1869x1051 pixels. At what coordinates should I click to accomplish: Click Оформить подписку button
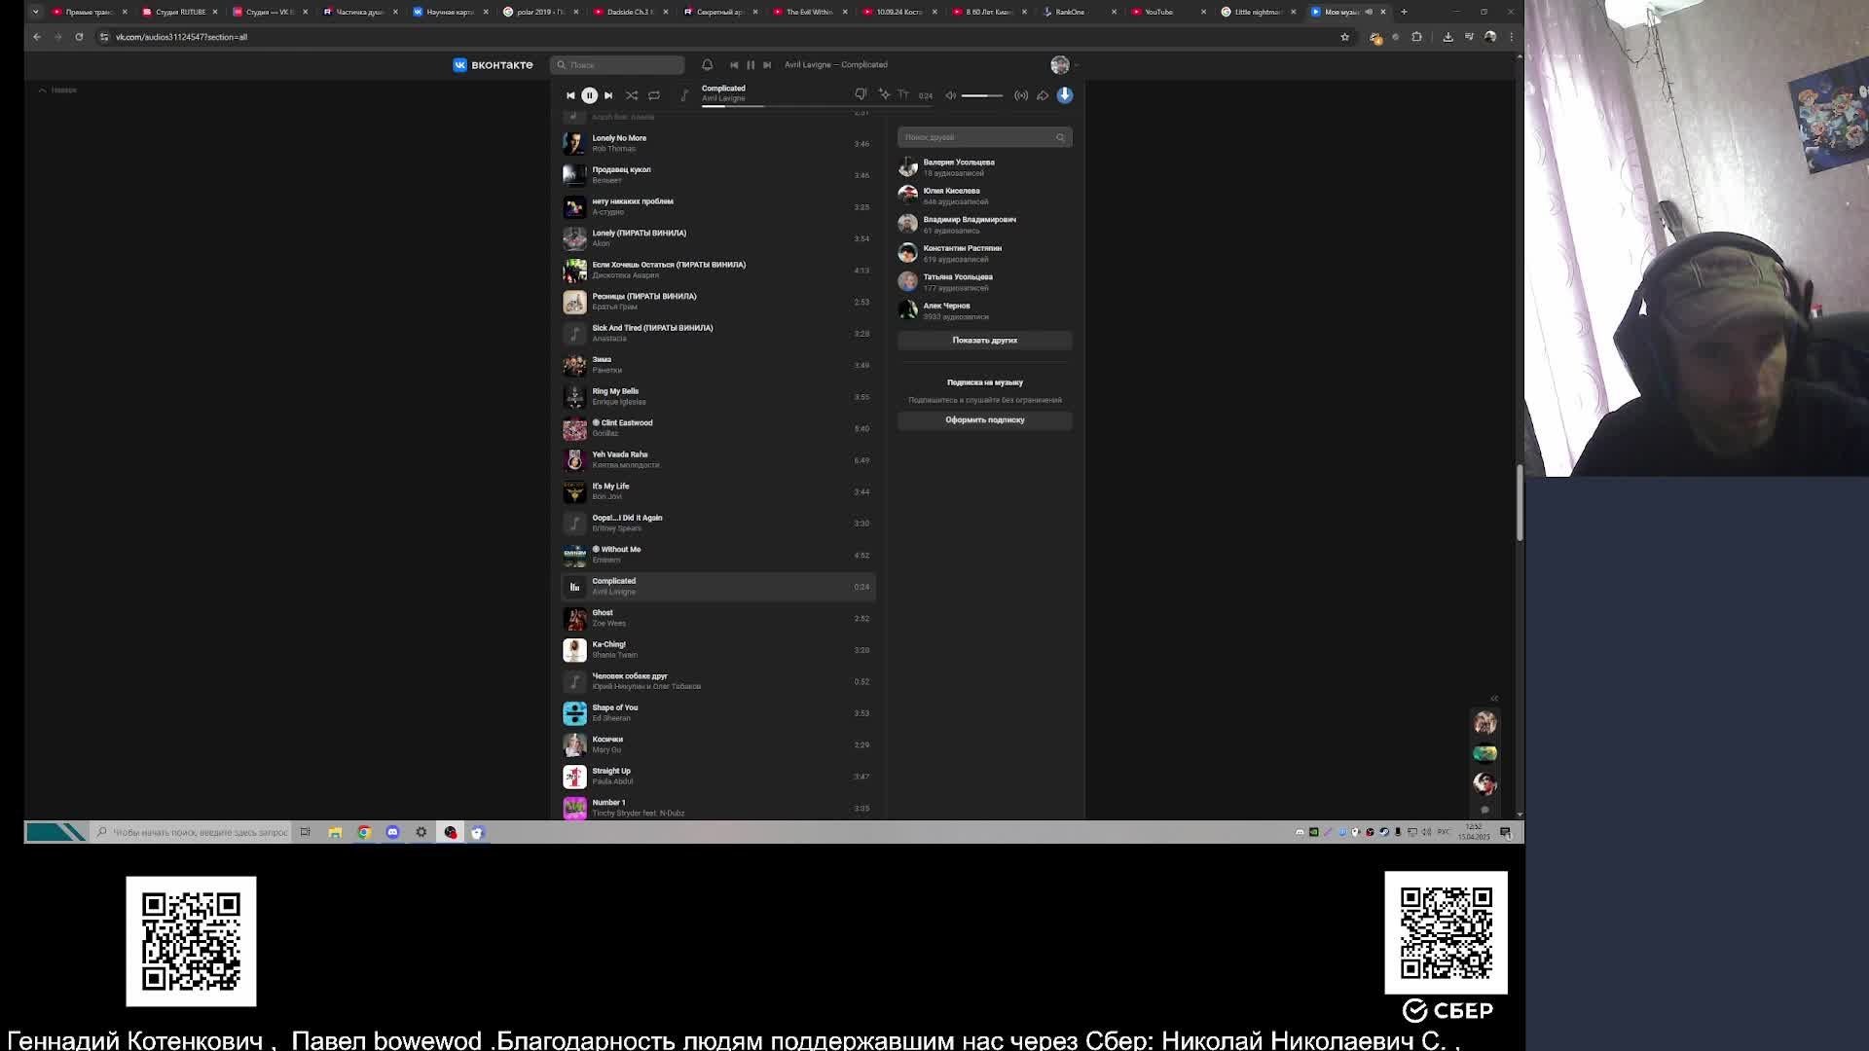(x=984, y=420)
